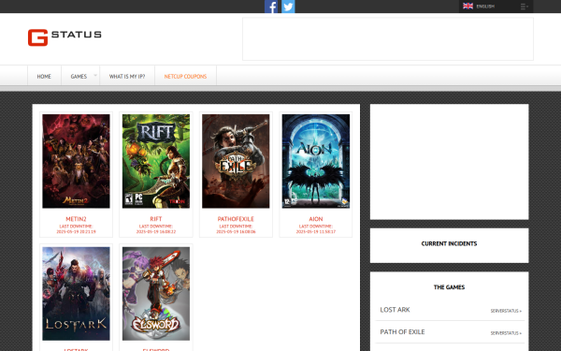The height and width of the screenshot is (351, 561).
Task: Click Pathofexile last downtime text
Action: click(236, 229)
